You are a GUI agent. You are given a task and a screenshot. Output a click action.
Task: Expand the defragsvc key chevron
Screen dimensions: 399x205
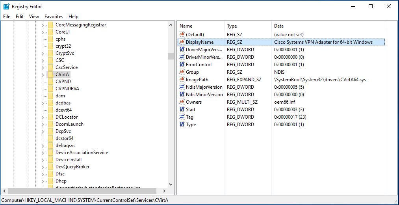tap(43, 145)
